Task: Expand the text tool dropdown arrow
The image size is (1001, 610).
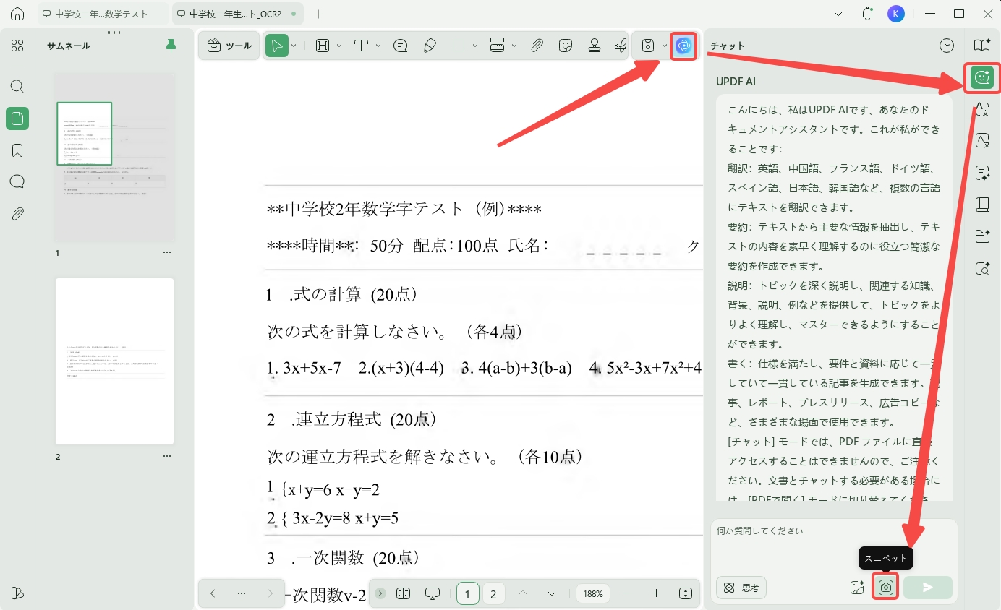Action: pyautogui.click(x=378, y=46)
